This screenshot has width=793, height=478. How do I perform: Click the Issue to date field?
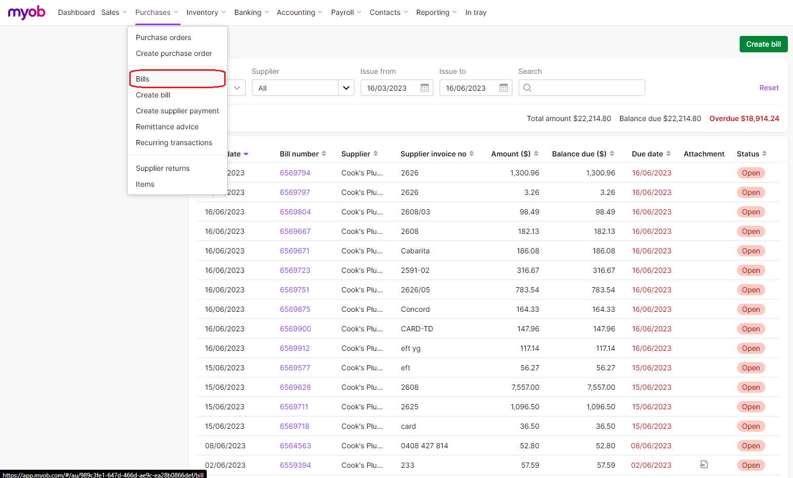(x=476, y=88)
